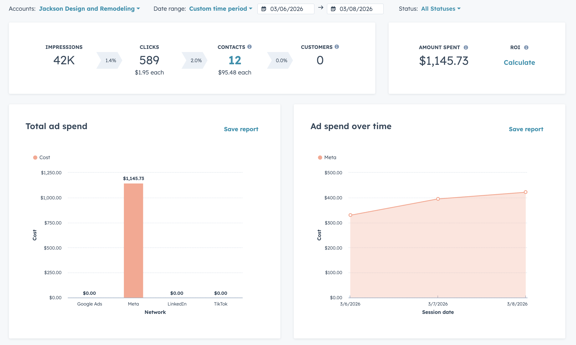Click the start date 03/06/2026 field
The width and height of the screenshot is (576, 345).
click(287, 9)
